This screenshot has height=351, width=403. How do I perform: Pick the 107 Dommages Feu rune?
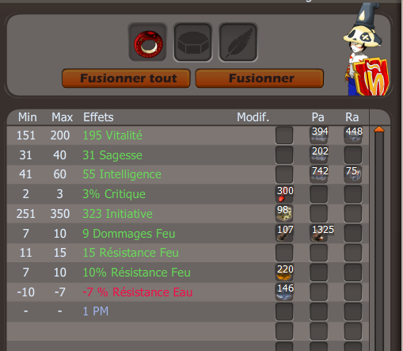(x=284, y=233)
